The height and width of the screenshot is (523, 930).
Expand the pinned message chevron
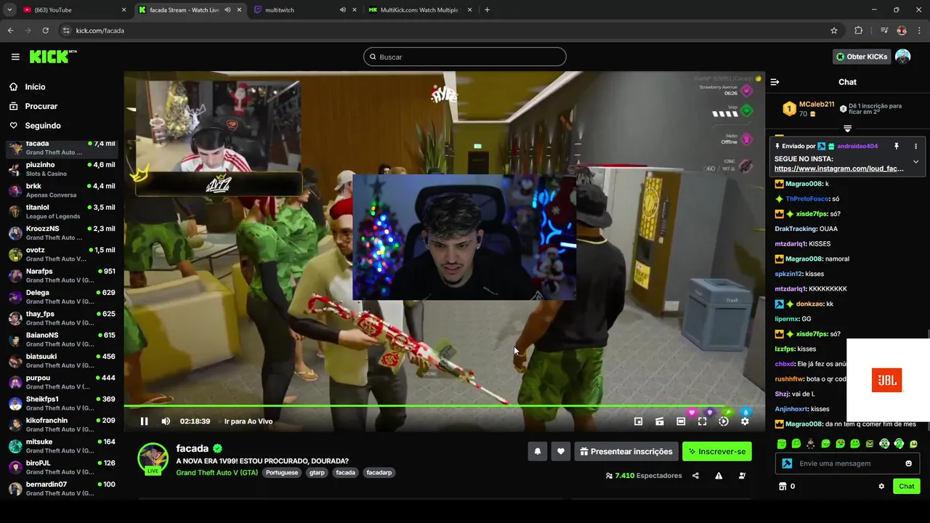point(915,161)
